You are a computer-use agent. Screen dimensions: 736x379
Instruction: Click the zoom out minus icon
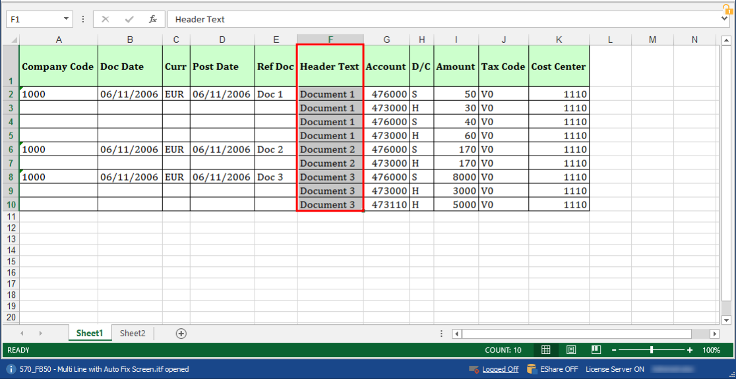[x=613, y=350]
